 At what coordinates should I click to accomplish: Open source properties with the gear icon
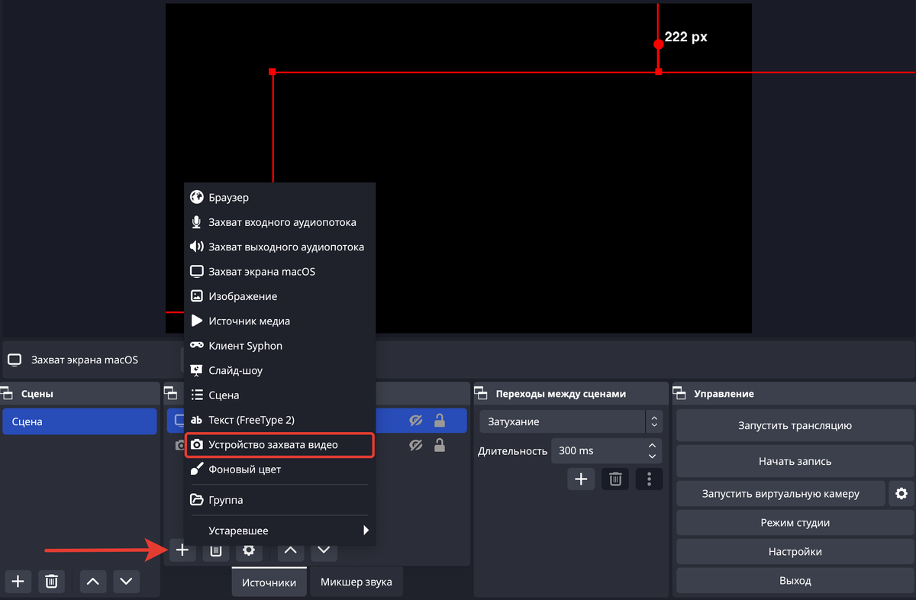(x=248, y=550)
